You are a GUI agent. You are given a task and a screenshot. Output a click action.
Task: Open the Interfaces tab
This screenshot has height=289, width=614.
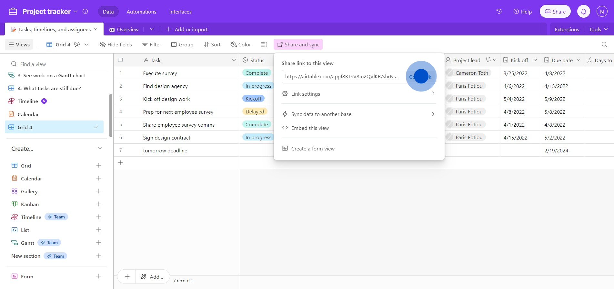[180, 12]
